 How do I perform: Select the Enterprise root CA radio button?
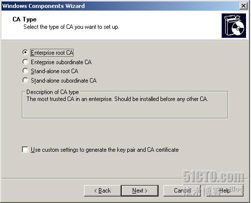point(25,52)
